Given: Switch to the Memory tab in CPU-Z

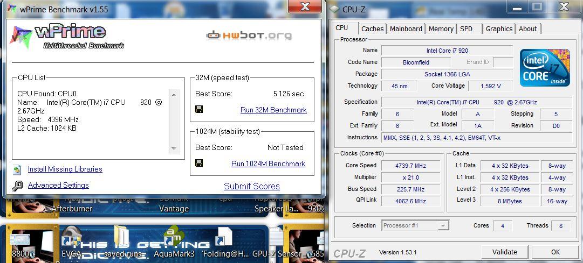Looking at the screenshot, I should click(x=441, y=29).
